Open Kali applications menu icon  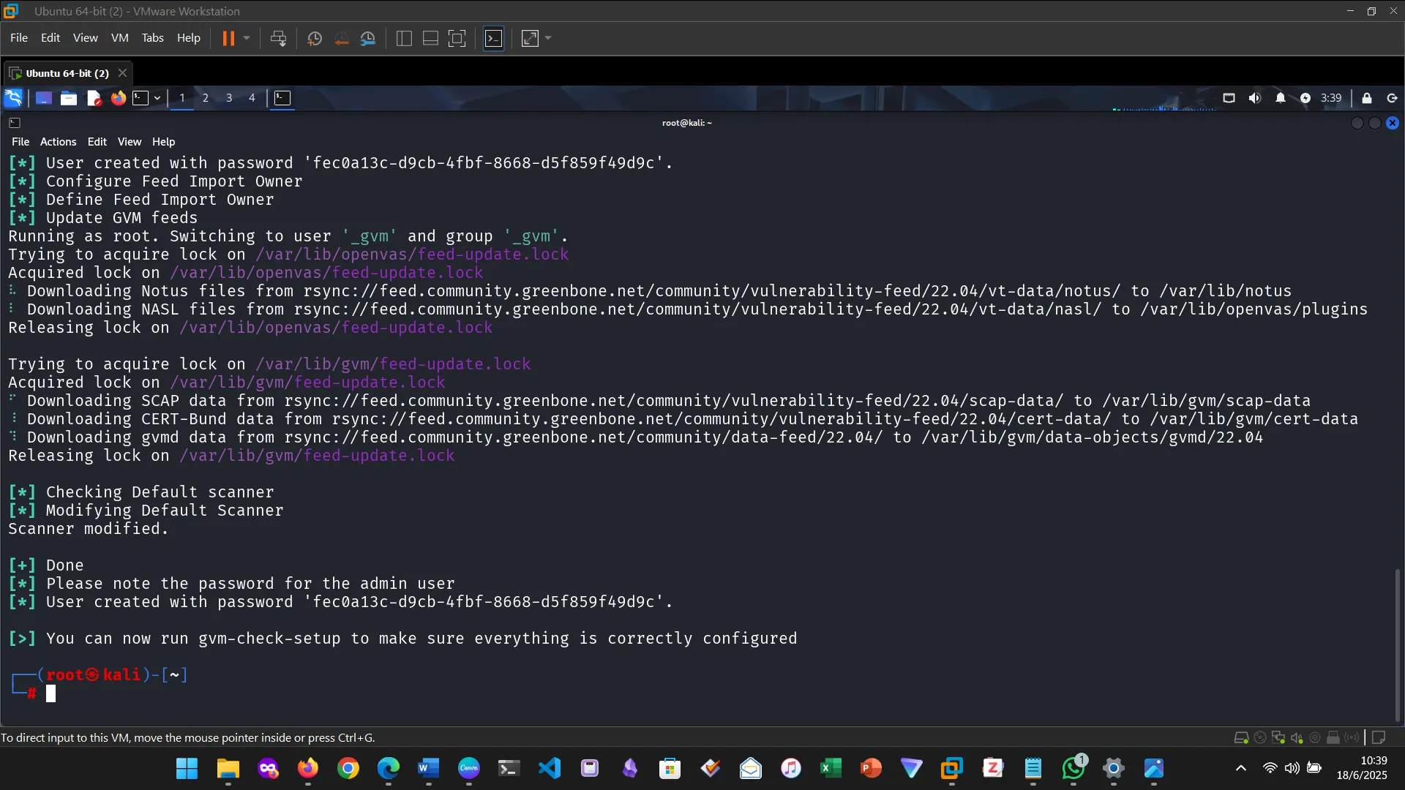click(x=13, y=98)
